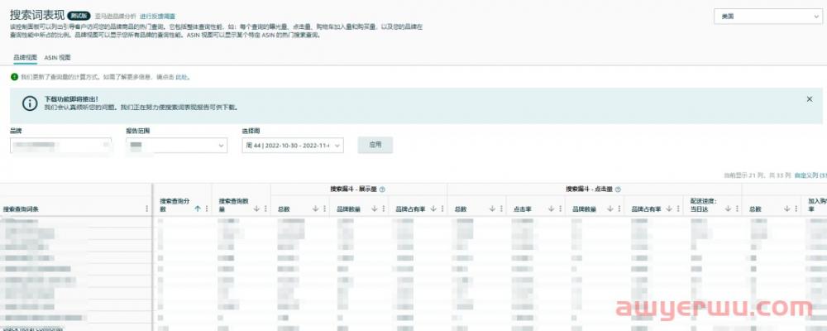Open menu dots for 展示量 品牌占有率 column
The image size is (827, 331).
point(442,209)
